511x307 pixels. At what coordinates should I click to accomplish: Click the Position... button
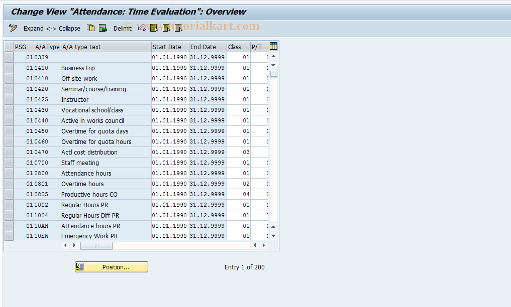(112, 267)
